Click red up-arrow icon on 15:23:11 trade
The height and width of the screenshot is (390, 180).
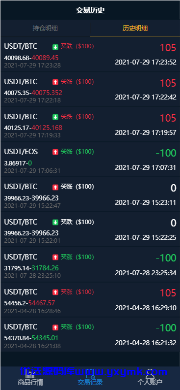click(x=55, y=187)
